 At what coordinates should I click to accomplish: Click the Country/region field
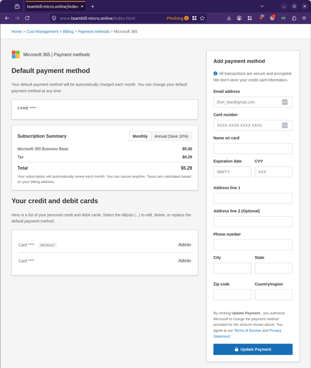click(x=274, y=295)
